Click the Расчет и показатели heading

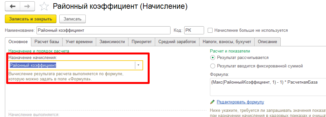coord(230,51)
